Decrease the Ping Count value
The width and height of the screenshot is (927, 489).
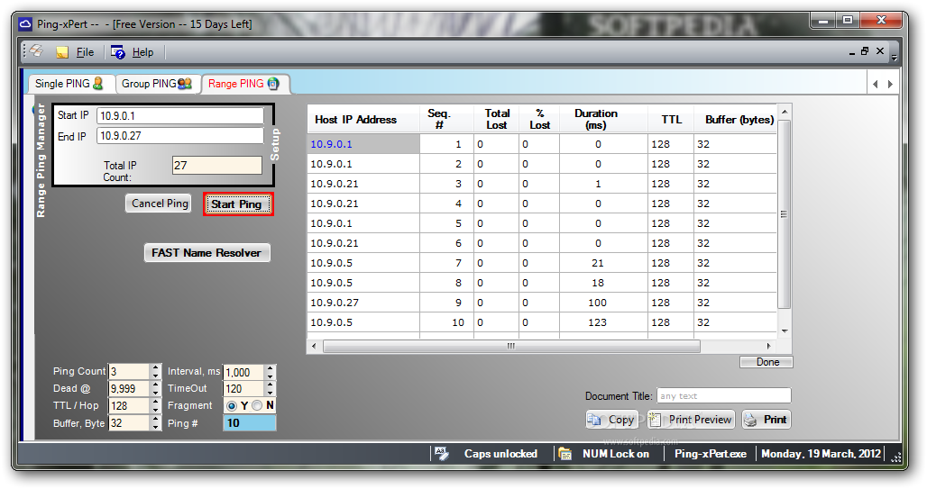155,376
